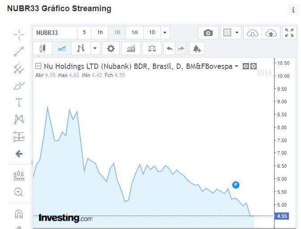Click the 'Fch 4.55' close value
301x229 pixels.
[x=115, y=75]
